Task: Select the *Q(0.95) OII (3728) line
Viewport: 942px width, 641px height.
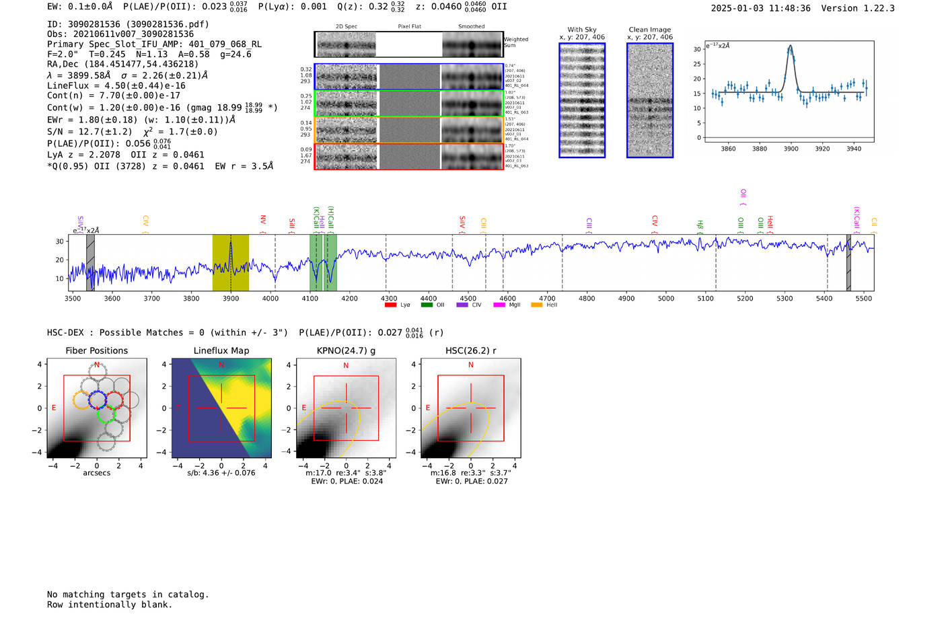Action: tap(160, 166)
